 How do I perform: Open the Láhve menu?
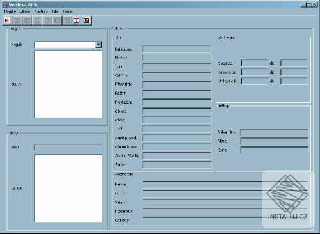point(25,12)
